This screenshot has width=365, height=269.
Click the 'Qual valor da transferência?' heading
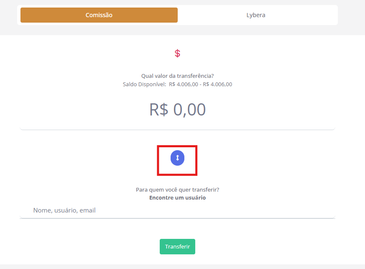click(x=177, y=76)
